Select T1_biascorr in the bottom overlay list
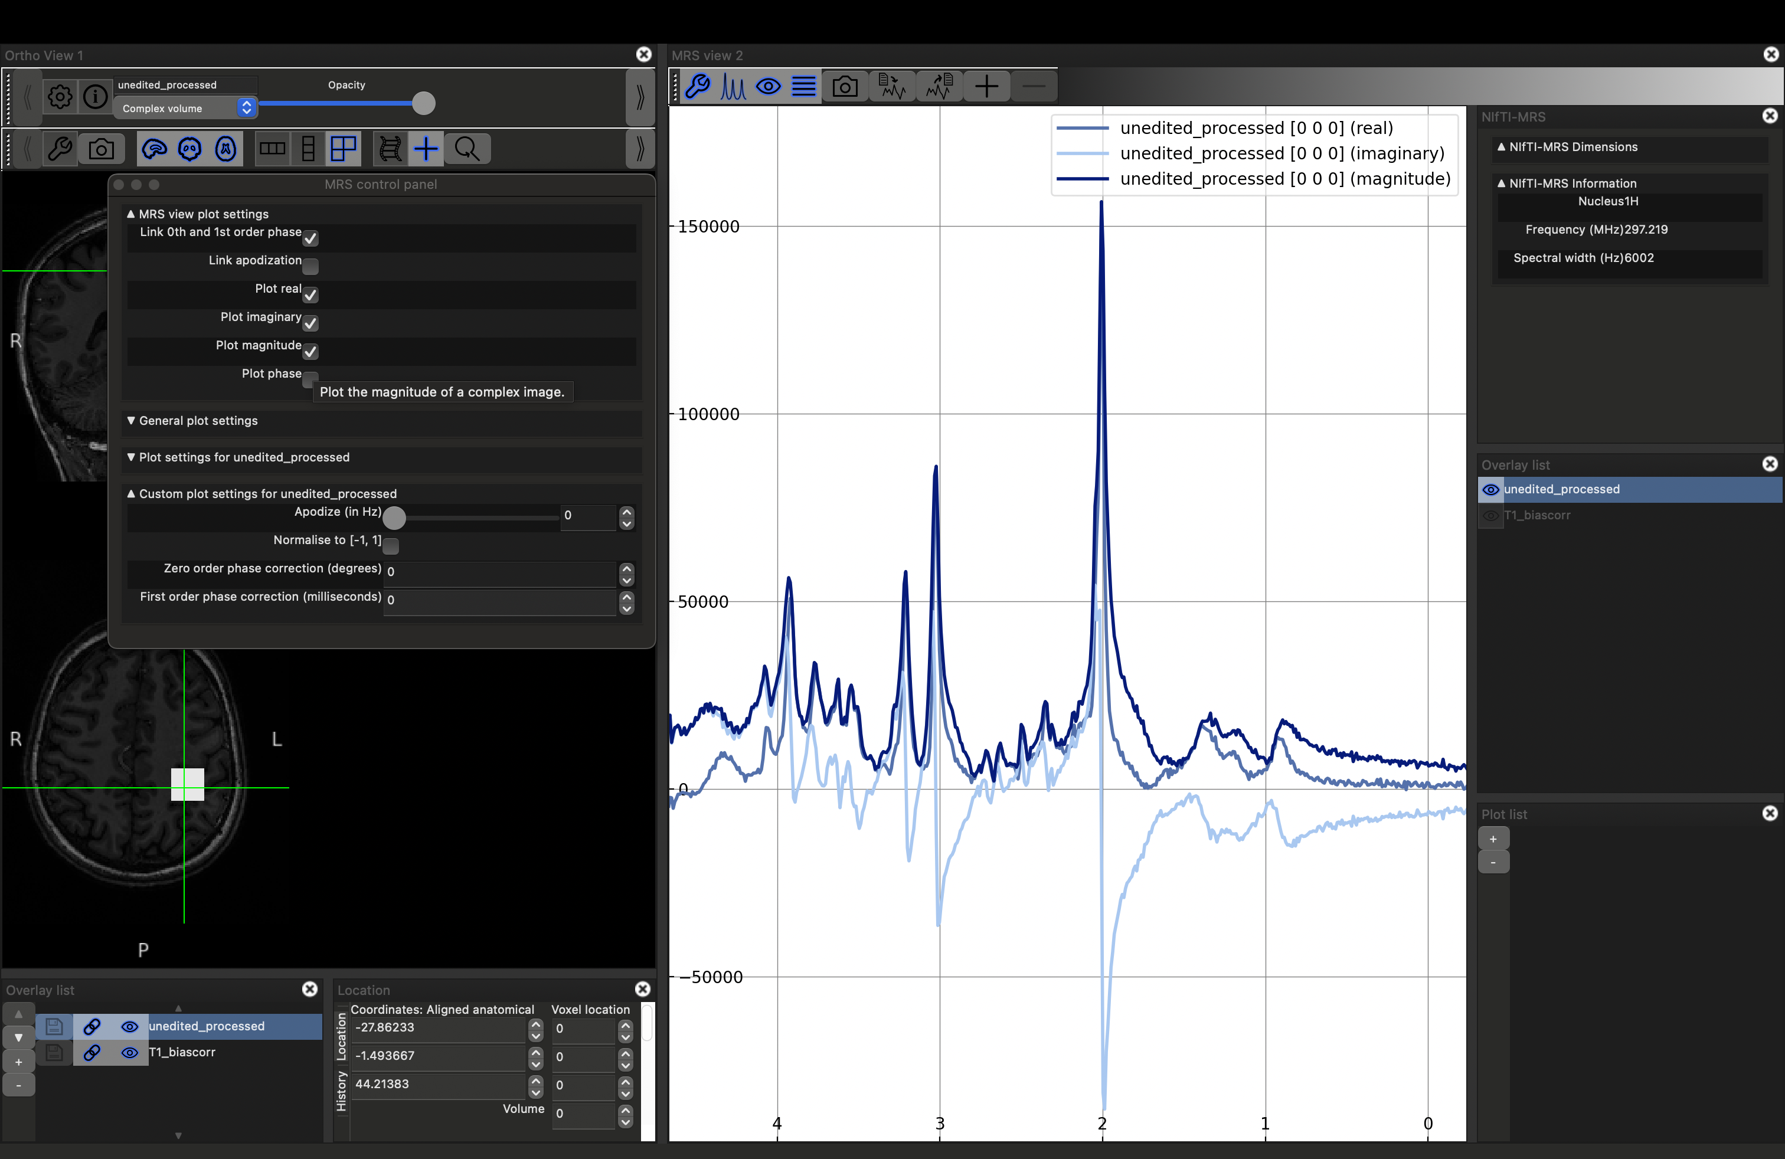Image resolution: width=1785 pixels, height=1159 pixels. tap(182, 1052)
